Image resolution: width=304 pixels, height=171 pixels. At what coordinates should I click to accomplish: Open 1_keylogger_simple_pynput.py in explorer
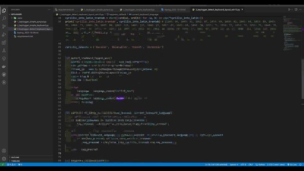pyautogui.click(x=30, y=22)
